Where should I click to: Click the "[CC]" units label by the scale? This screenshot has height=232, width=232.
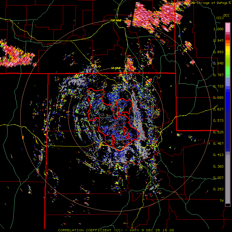point(220,18)
